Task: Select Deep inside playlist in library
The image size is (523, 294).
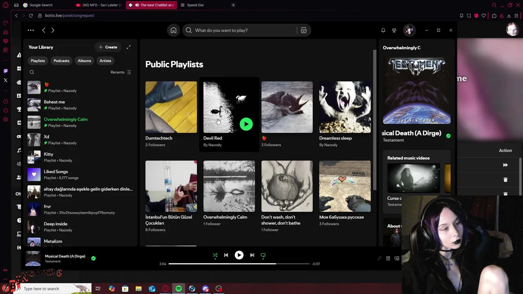Action: coord(80,227)
